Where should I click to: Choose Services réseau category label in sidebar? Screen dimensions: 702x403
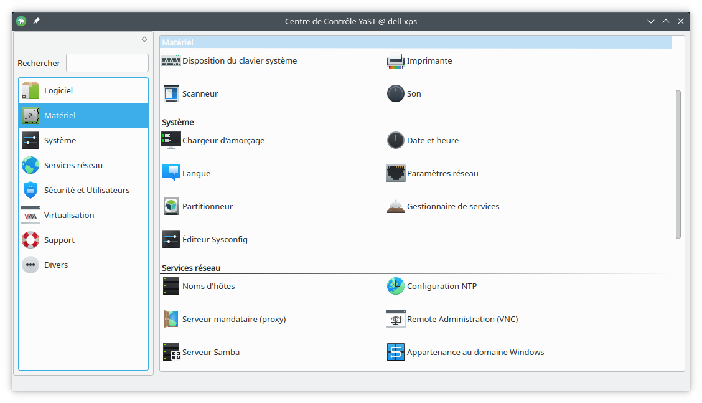(x=73, y=165)
